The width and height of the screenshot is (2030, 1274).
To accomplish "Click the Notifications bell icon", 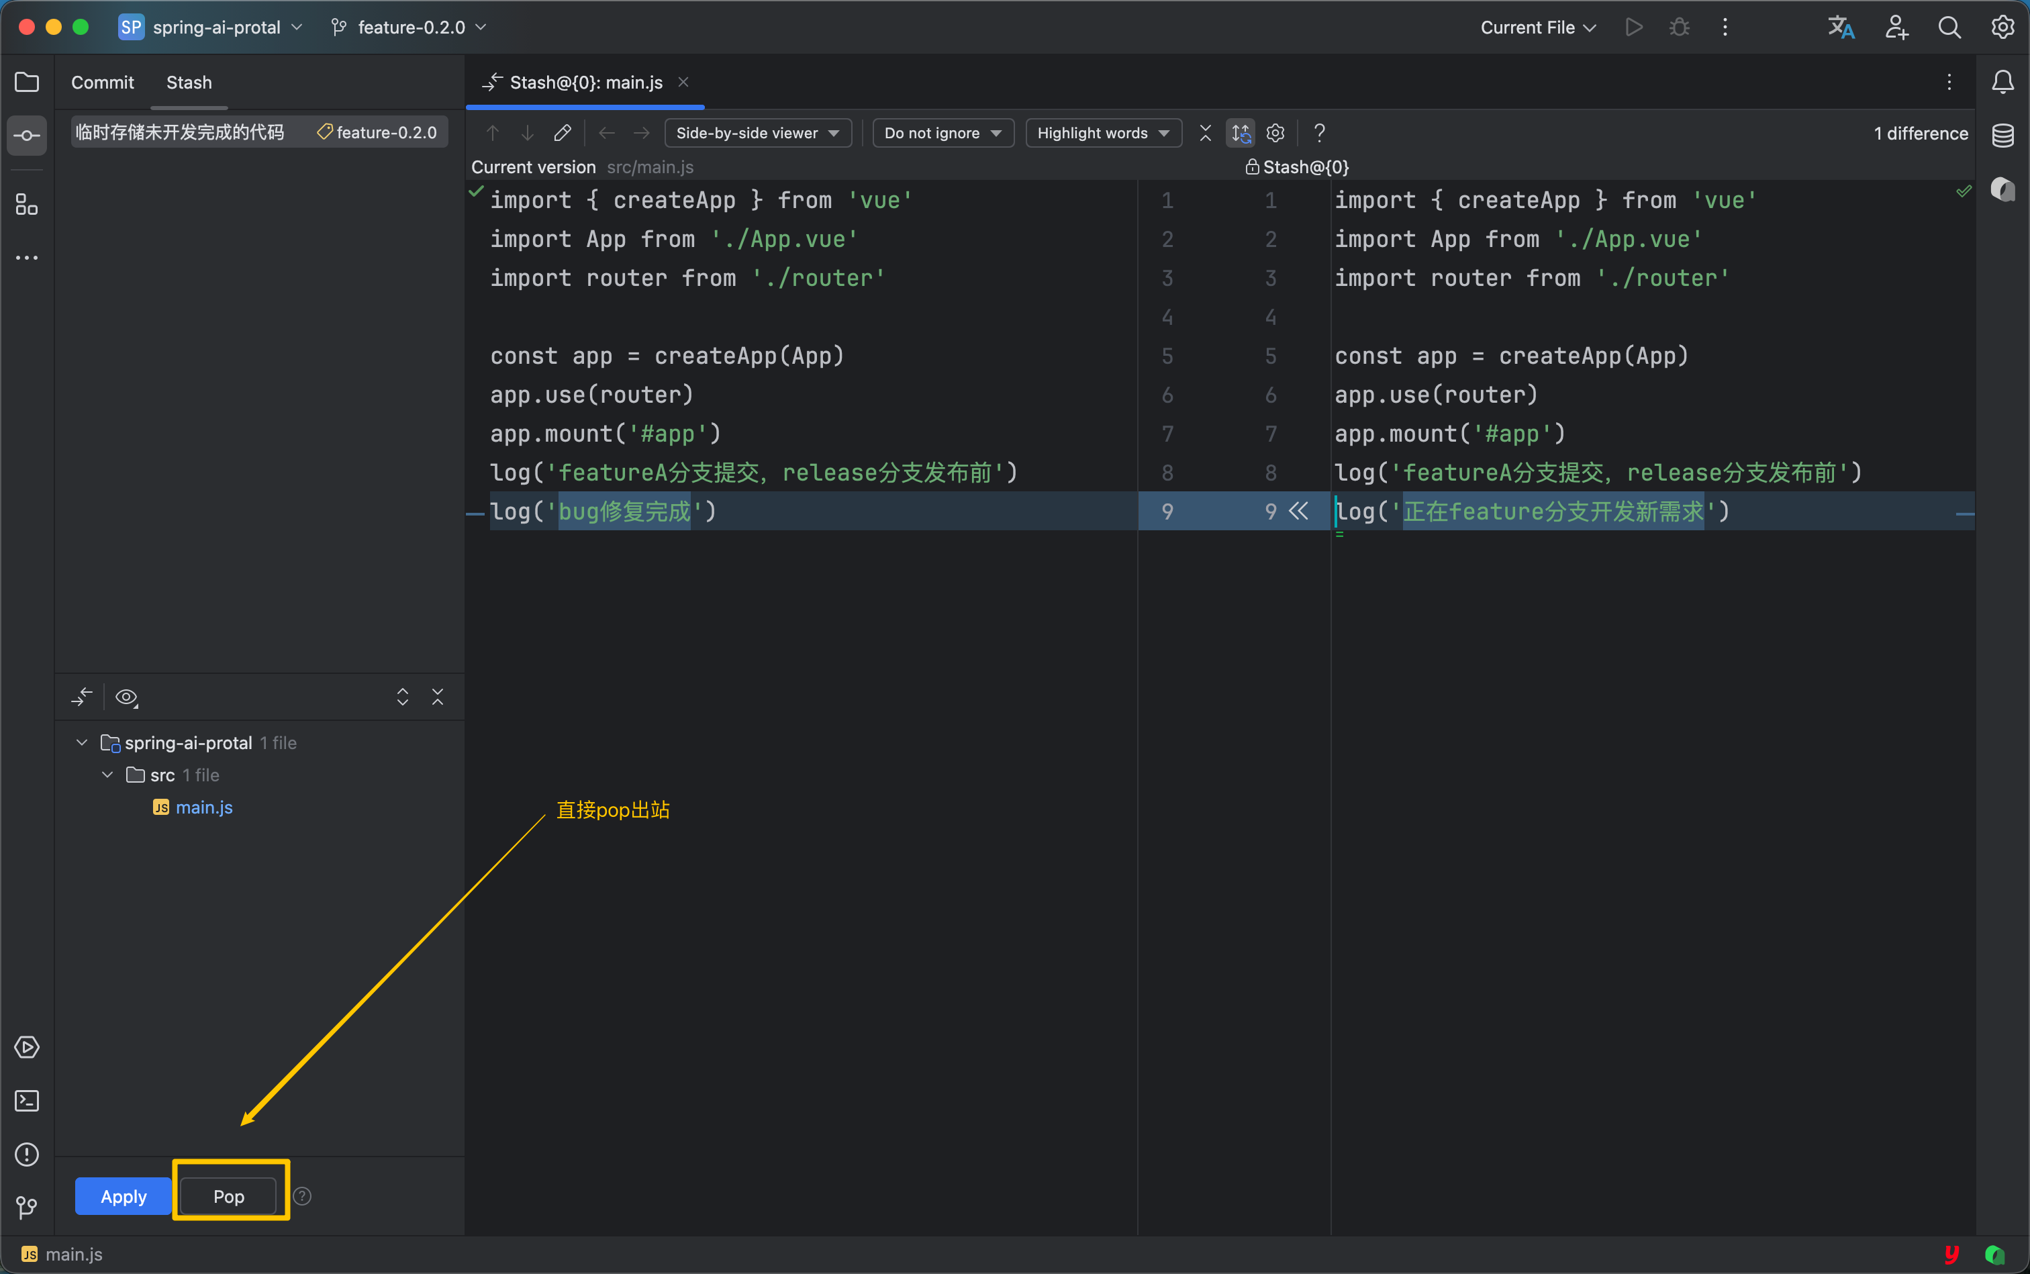I will coord(2002,82).
